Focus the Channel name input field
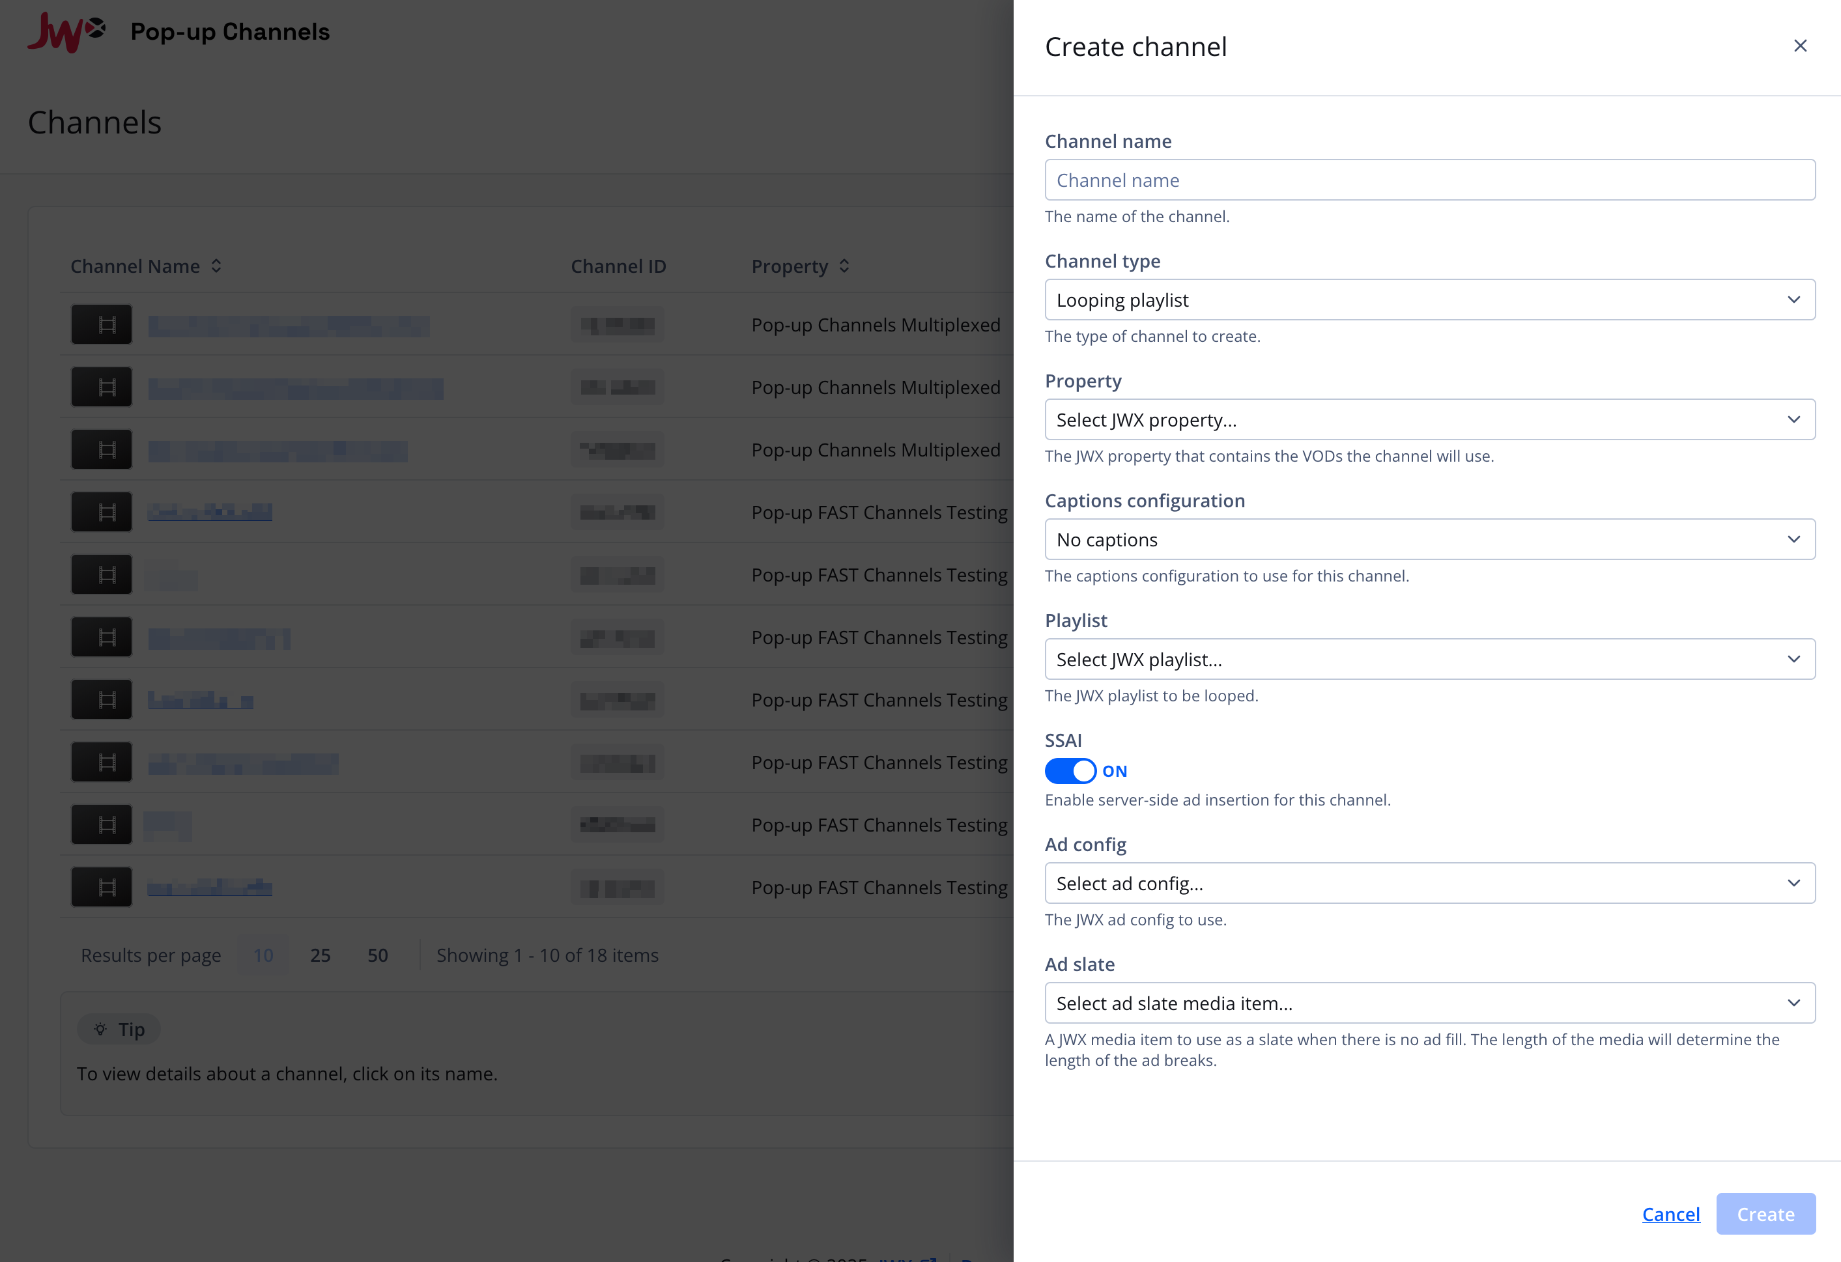 click(1430, 180)
